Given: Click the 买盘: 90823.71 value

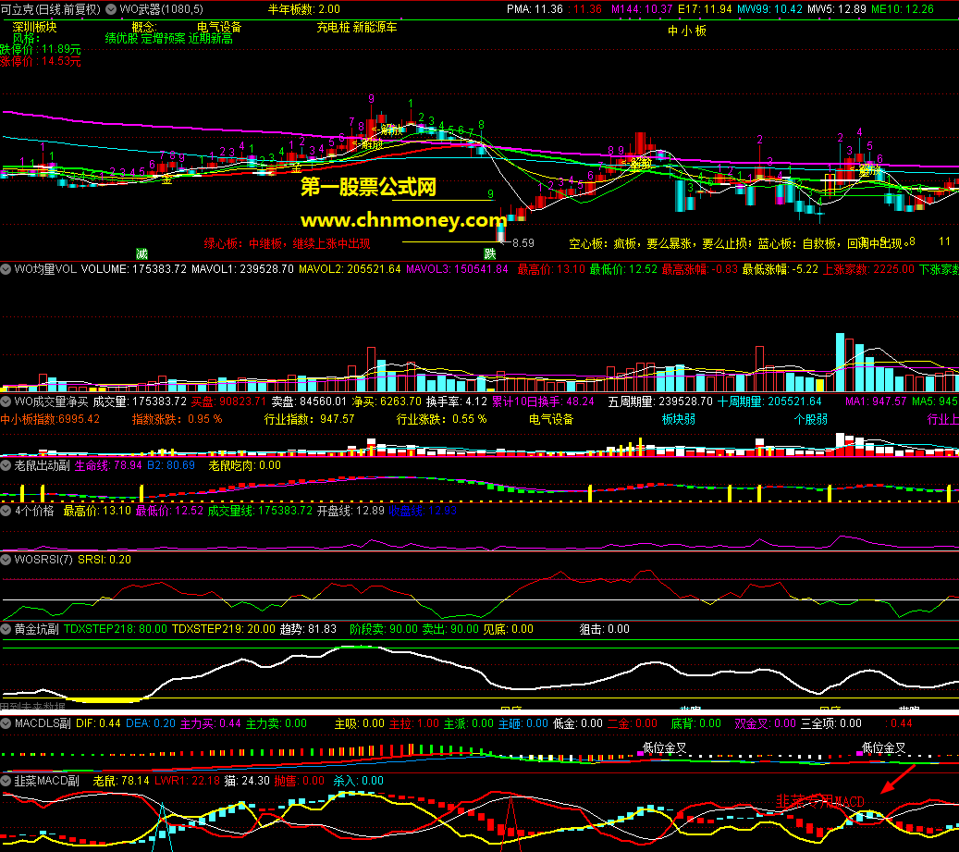Looking at the screenshot, I should (228, 401).
